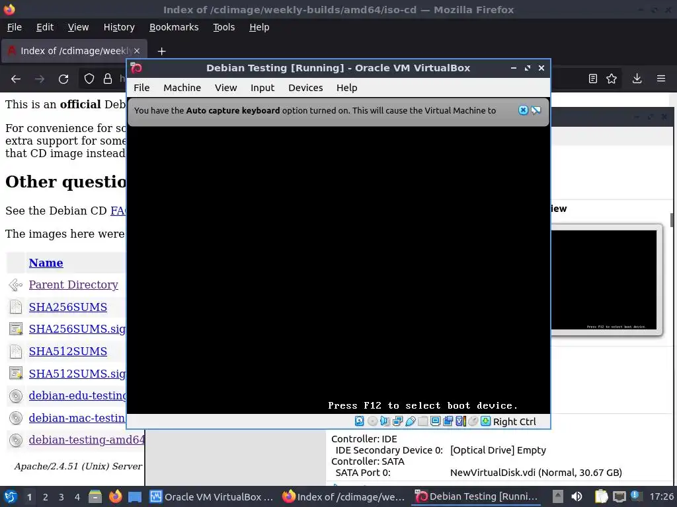Viewport: 677px width, 507px height.
Task: Open Firefox hamburger application menu
Action: (661, 79)
